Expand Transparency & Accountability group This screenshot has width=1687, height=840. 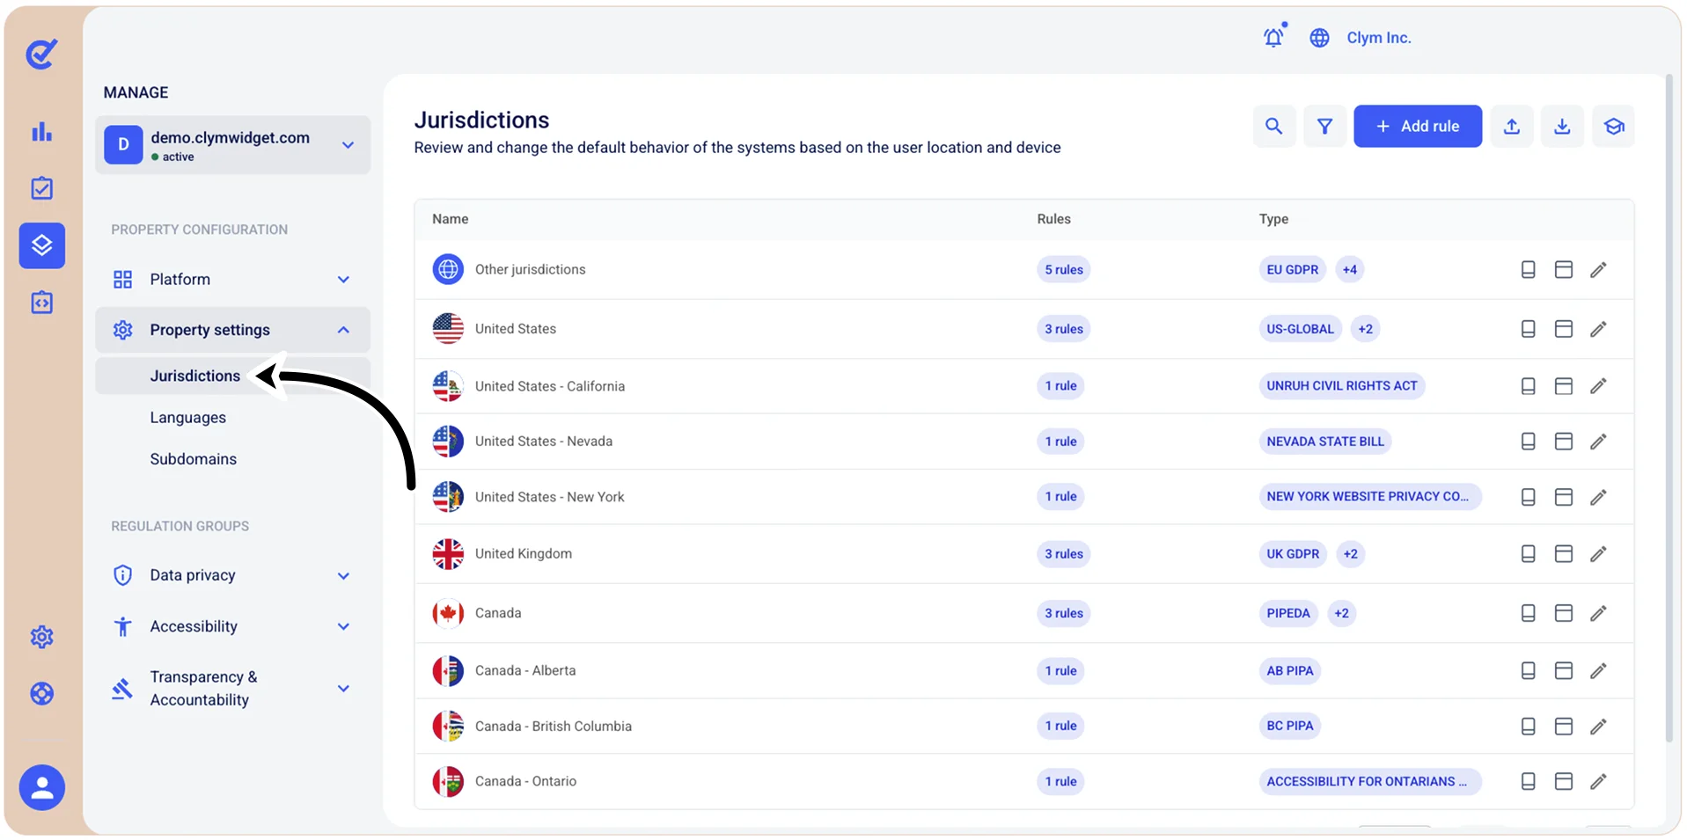(232, 689)
